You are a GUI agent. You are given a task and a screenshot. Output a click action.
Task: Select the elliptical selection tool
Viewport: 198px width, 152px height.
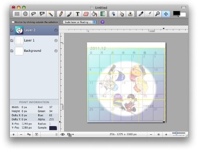point(25,14)
